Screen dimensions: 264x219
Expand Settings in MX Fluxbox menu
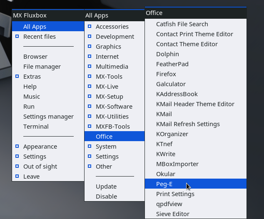tap(48, 157)
